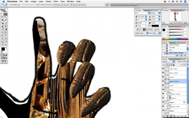Hide the Layer 7 copy layer
This screenshot has width=189, height=118.
point(163,69)
